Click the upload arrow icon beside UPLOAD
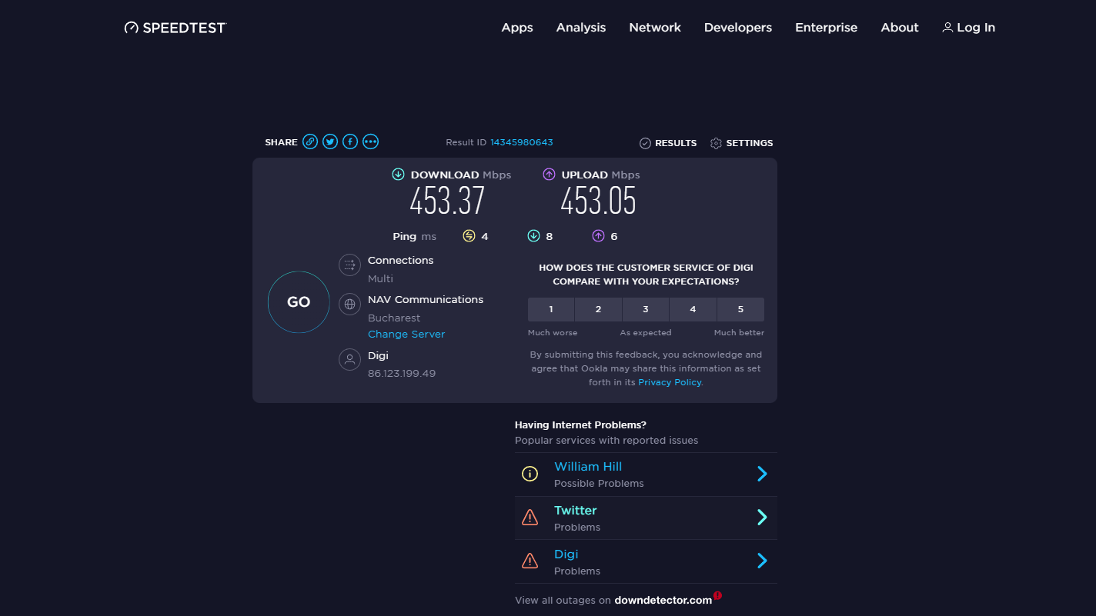This screenshot has width=1096, height=616. (549, 175)
